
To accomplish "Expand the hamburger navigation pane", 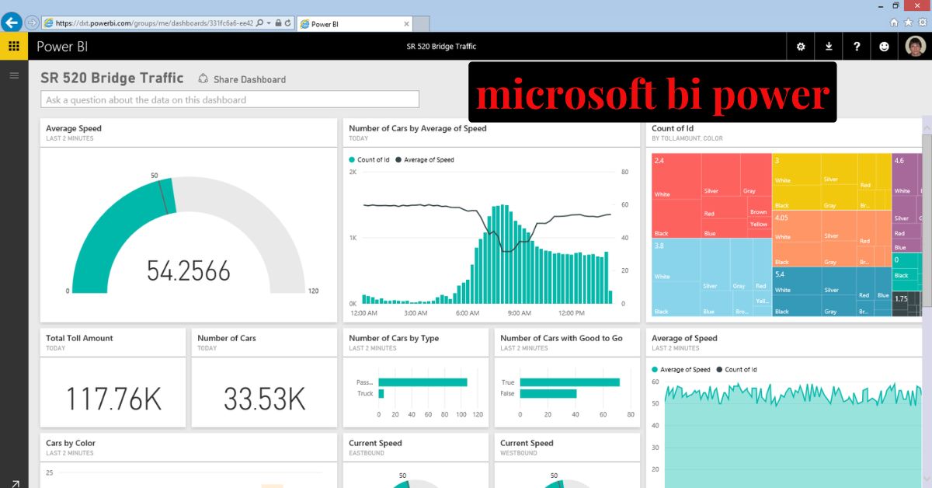I will click(14, 75).
